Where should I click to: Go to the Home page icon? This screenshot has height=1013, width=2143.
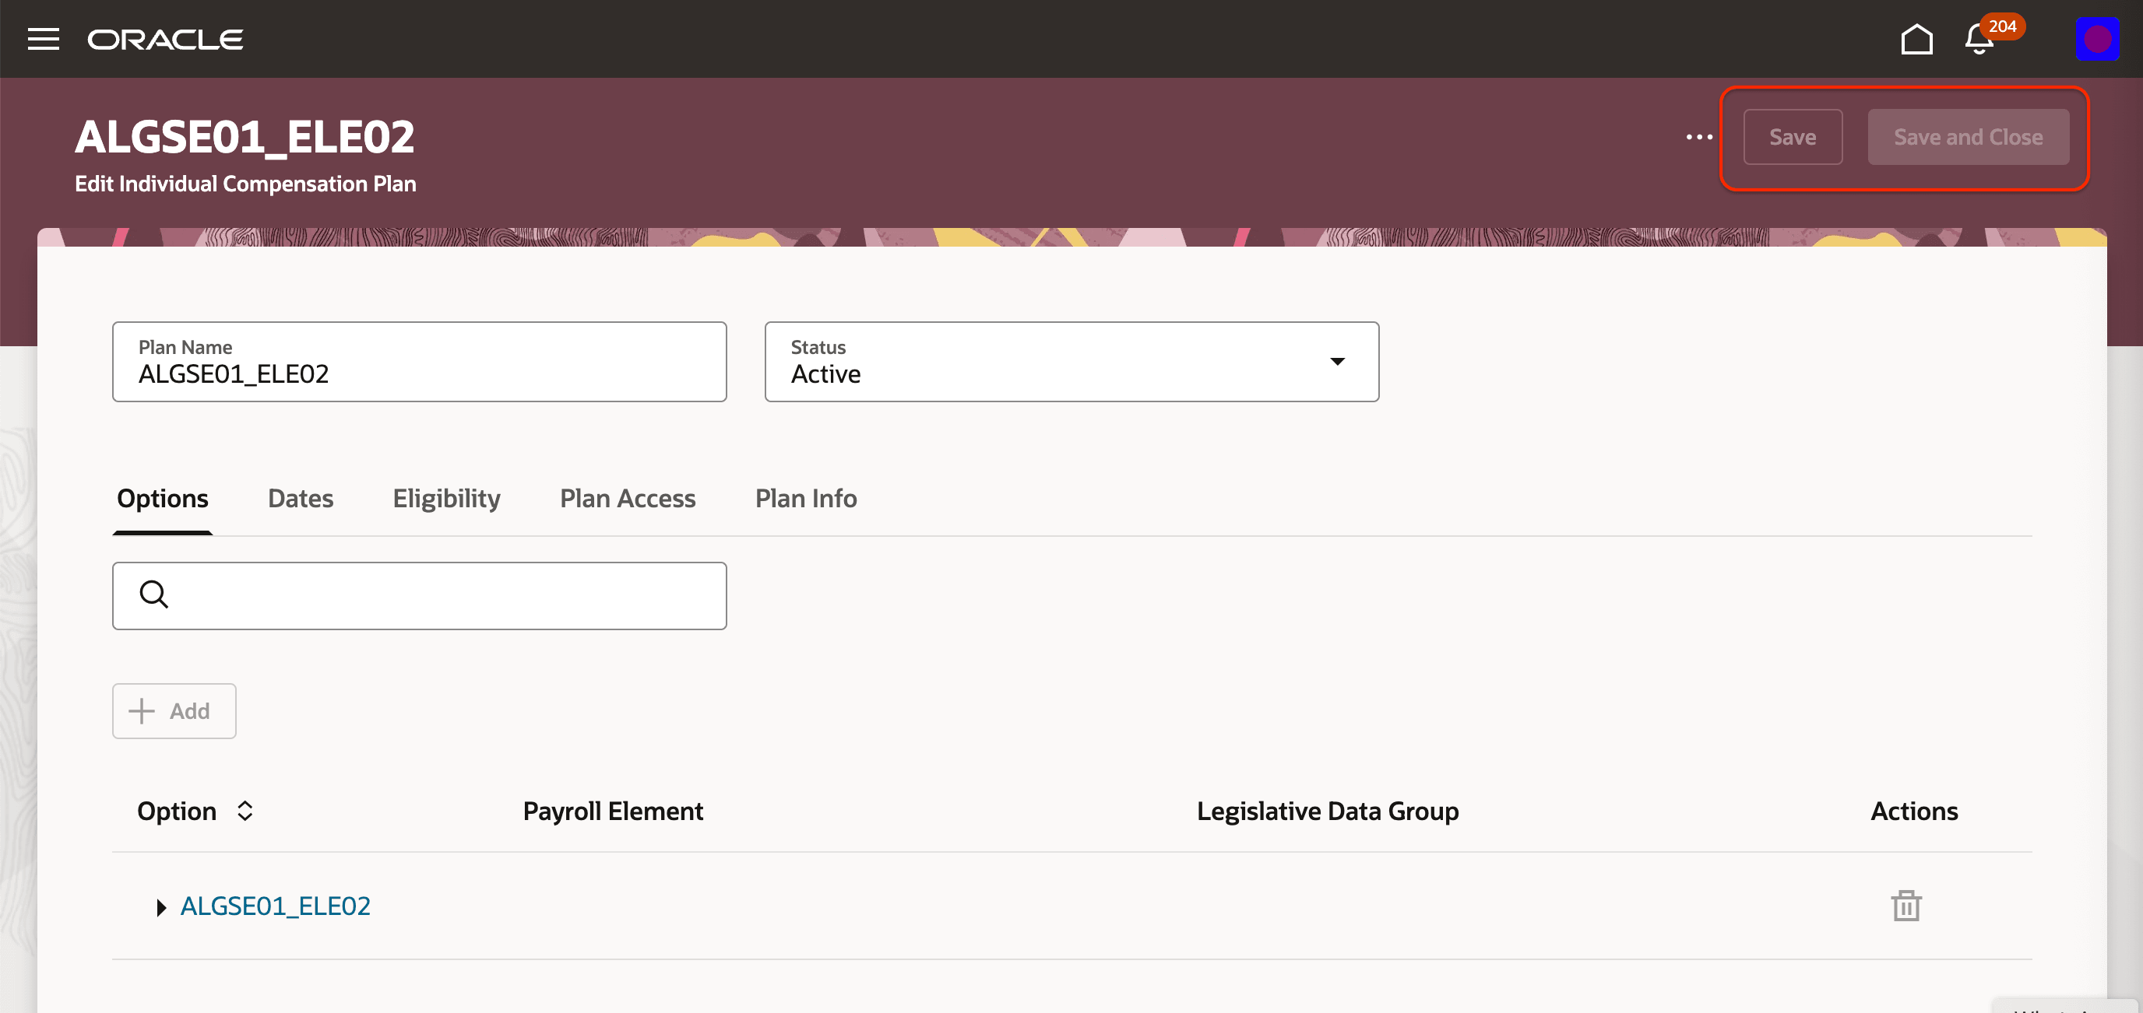click(1916, 39)
